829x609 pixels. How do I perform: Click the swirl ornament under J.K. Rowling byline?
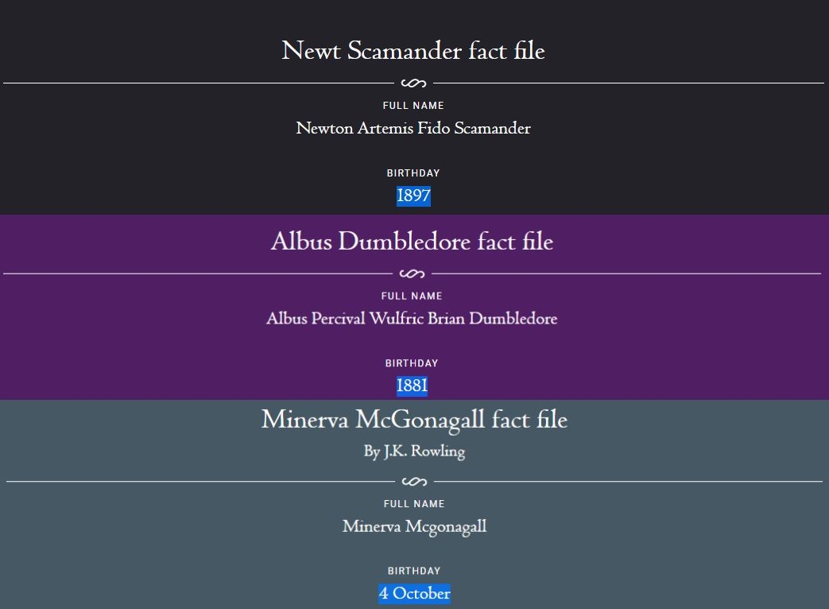click(414, 482)
